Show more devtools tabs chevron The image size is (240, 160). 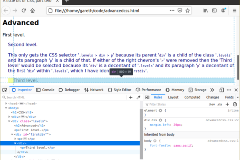(x=212, y=90)
